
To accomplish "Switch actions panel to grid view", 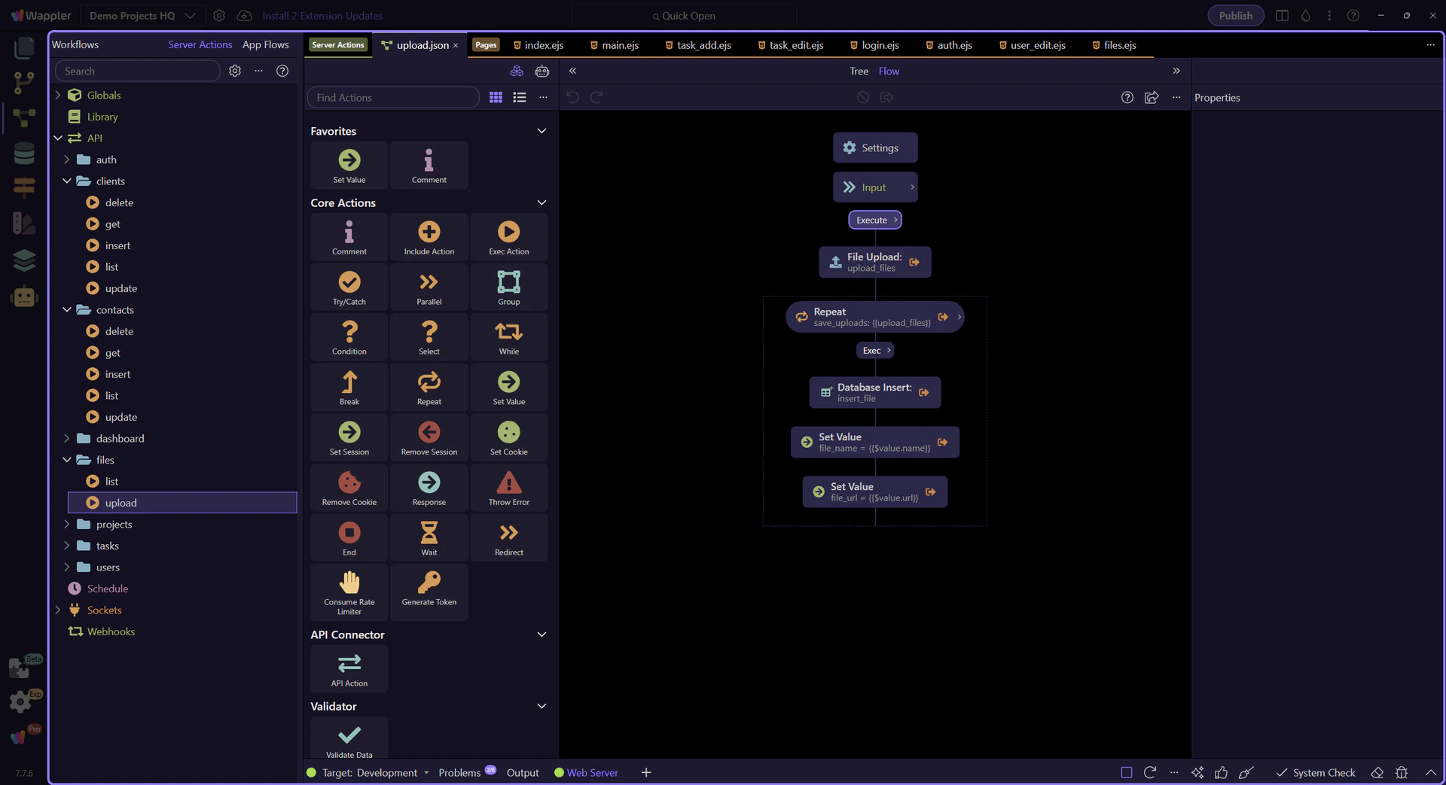I will click(496, 97).
